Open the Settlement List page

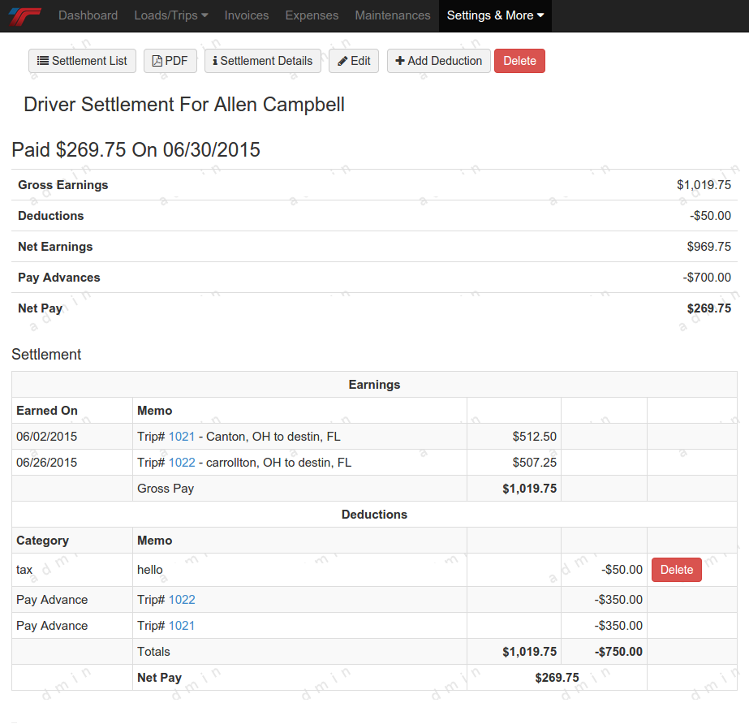click(82, 61)
